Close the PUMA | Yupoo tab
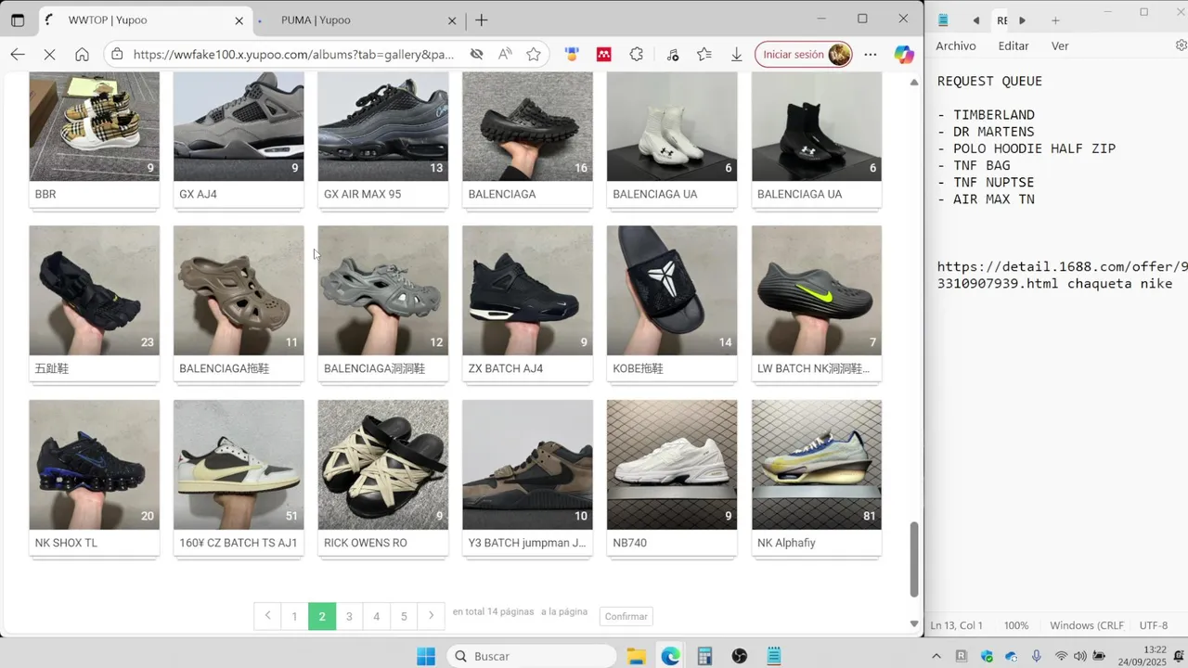Screen dimensions: 1188x668 click(x=453, y=19)
